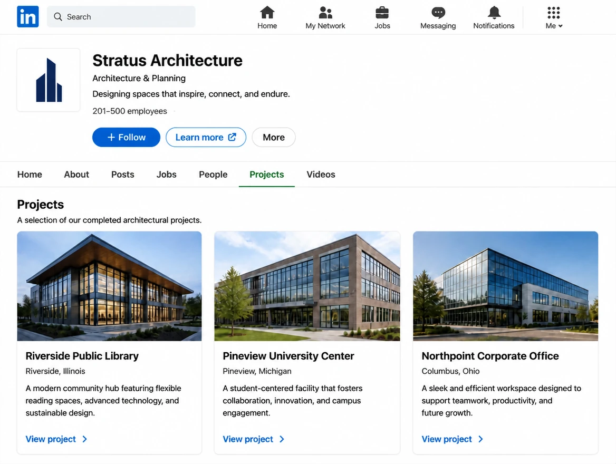
Task: Click into the Search field
Action: click(x=121, y=16)
